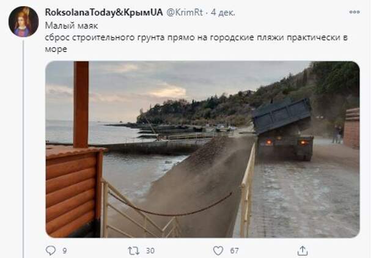Click the thread line below the avatar
Viewport: 379px width, 258px height.
(23, 149)
